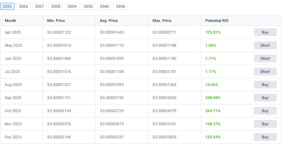This screenshot has width=282, height=144.
Task: Open the 2027 forecast tab
Action: (40, 6)
